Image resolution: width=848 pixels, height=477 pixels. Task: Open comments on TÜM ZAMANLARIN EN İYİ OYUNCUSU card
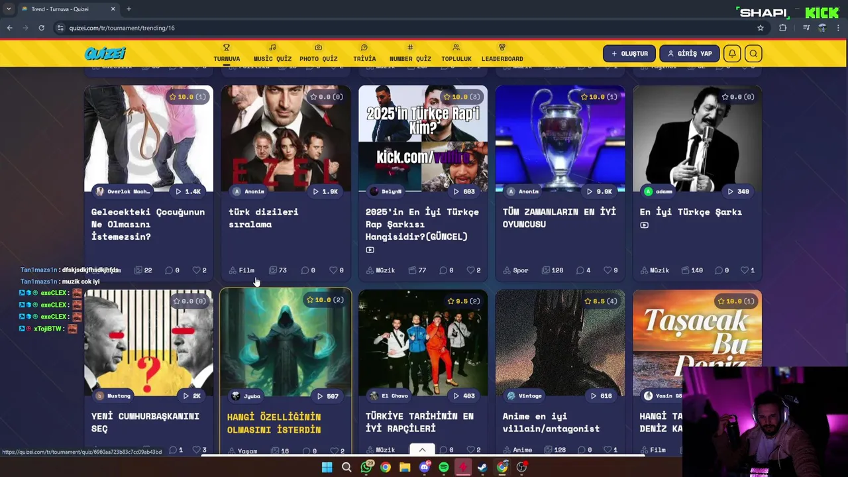[x=583, y=270]
